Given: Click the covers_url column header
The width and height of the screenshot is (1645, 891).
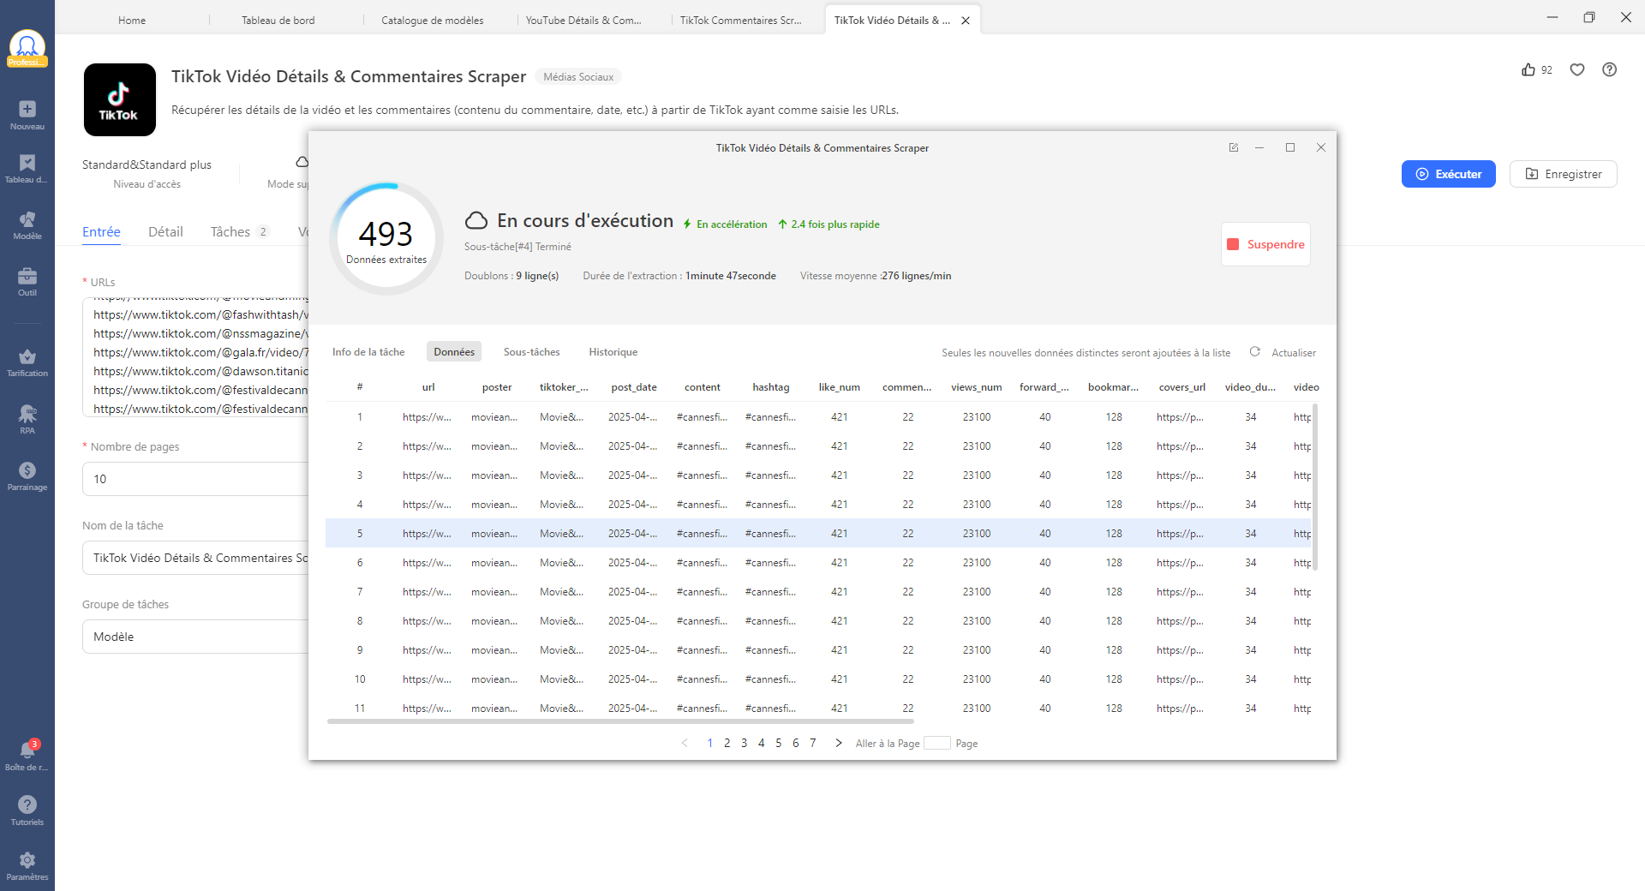Looking at the screenshot, I should (1181, 387).
